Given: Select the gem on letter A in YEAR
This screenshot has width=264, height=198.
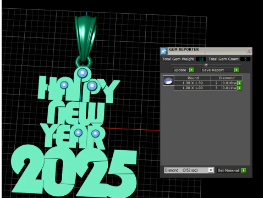Looking at the screenshot, I should (x=78, y=133).
